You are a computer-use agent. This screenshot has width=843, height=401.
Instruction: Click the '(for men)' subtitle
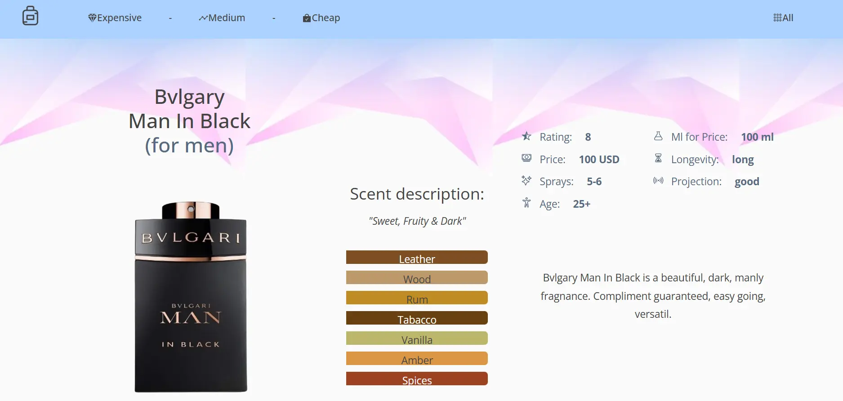[189, 146]
